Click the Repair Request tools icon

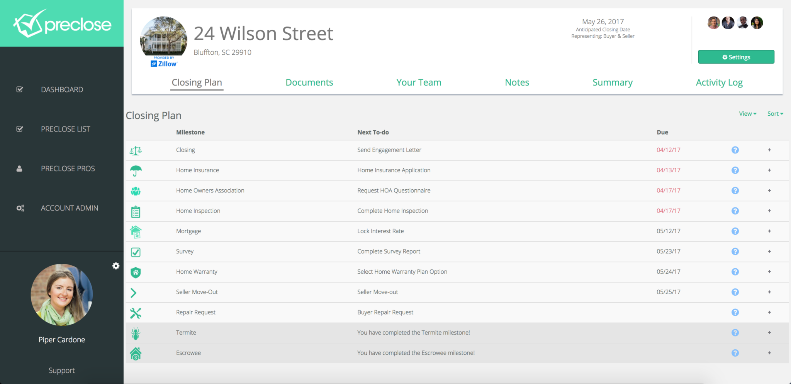tap(136, 313)
